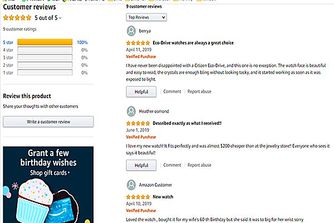The image size is (334, 223).
Task: Click star rating on Heather osmond's review
Action: (138, 123)
